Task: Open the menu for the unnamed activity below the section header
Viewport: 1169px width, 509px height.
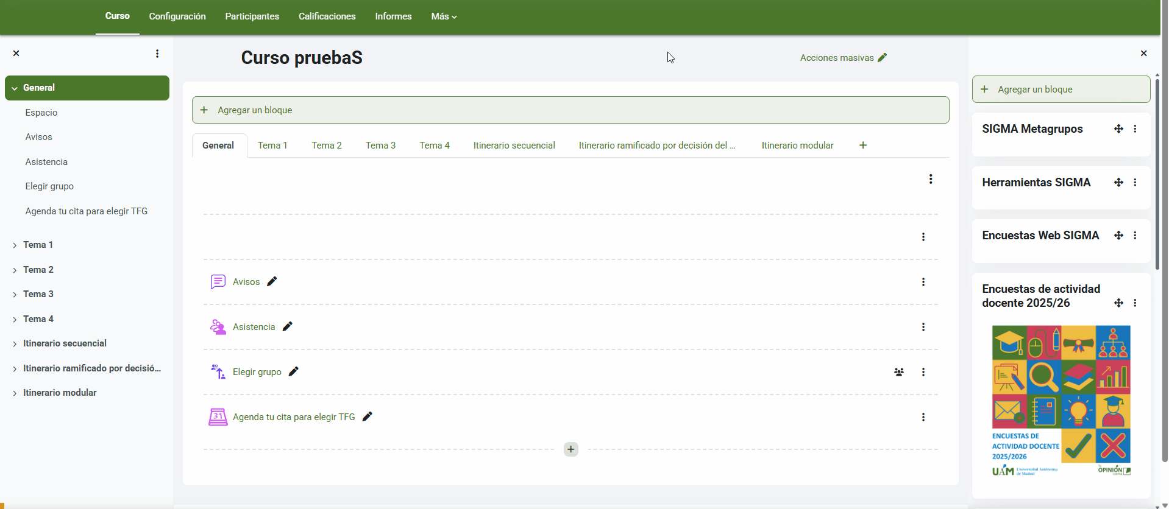Action: tap(923, 237)
